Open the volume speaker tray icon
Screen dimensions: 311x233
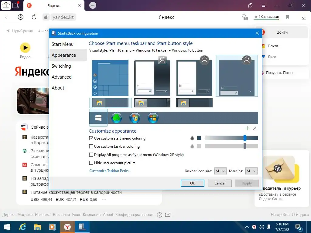coord(261,227)
